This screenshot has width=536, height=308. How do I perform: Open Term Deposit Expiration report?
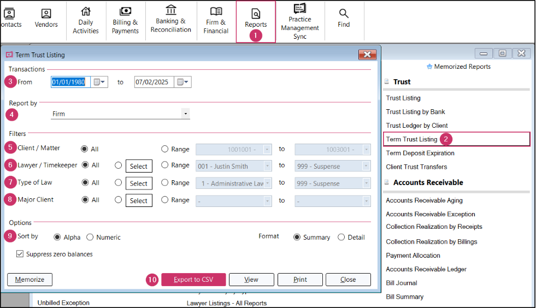(x=420, y=153)
